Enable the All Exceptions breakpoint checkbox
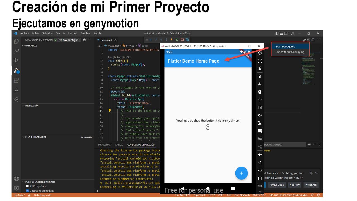Viewport: 357px width, 201px height. click(28, 186)
